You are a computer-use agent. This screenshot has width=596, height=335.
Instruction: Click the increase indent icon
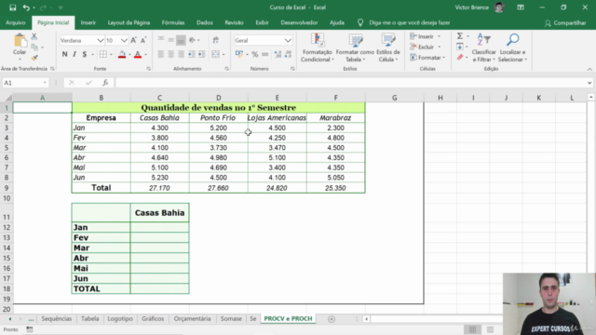point(201,54)
